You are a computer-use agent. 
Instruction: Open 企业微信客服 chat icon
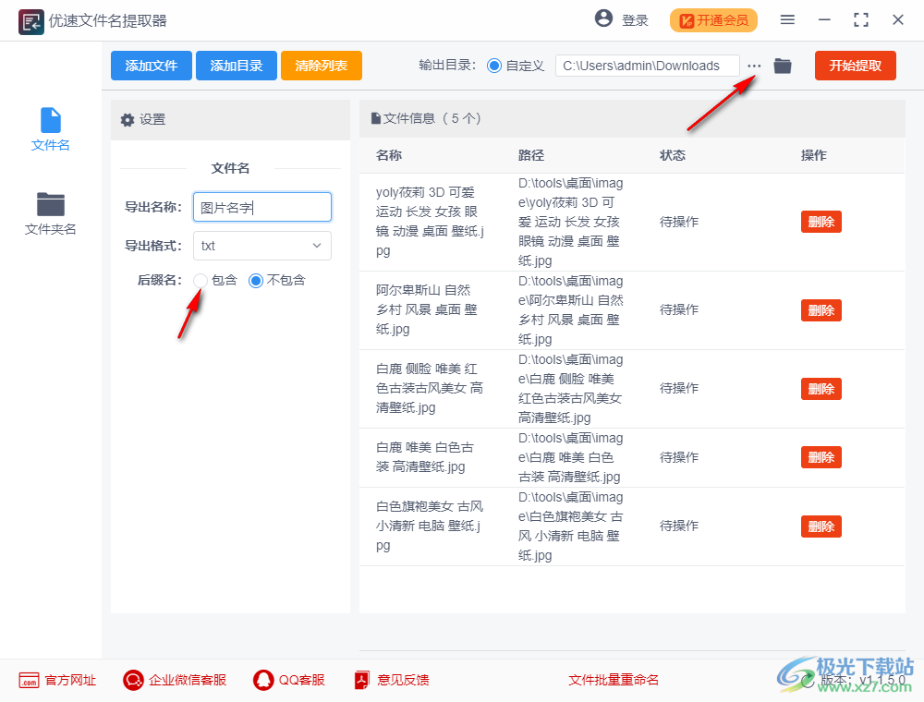(133, 681)
